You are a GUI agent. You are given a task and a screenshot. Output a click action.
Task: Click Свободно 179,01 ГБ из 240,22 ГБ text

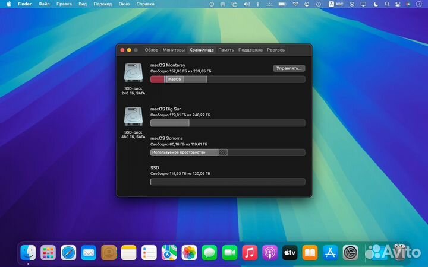tap(181, 115)
